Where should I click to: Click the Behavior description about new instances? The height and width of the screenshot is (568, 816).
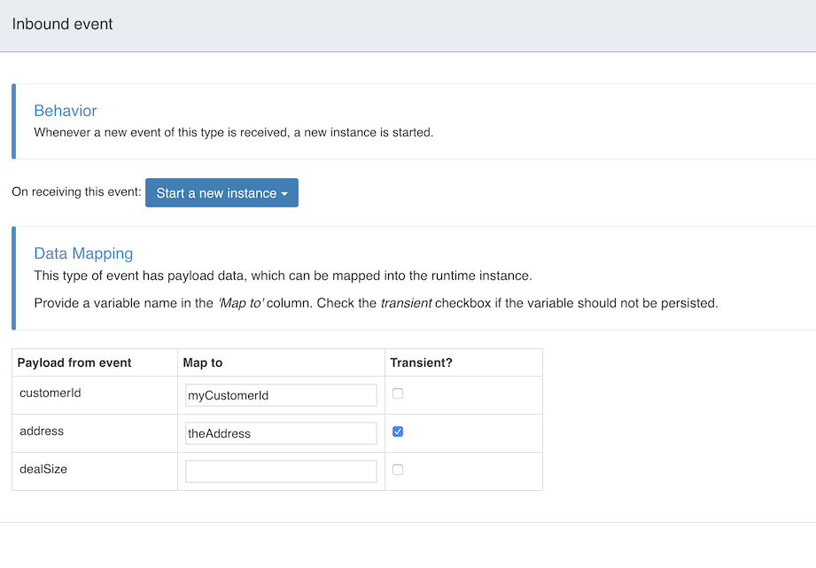pyautogui.click(x=233, y=133)
